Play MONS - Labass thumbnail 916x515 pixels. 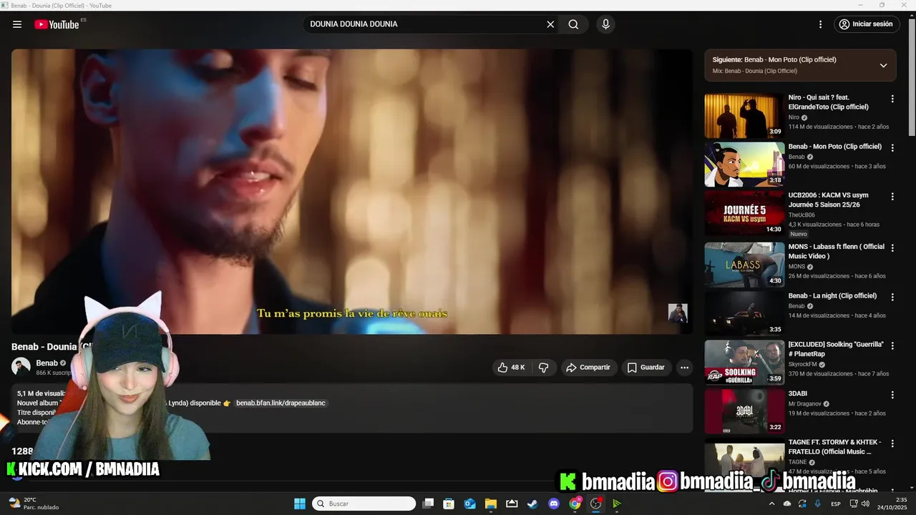pyautogui.click(x=744, y=265)
